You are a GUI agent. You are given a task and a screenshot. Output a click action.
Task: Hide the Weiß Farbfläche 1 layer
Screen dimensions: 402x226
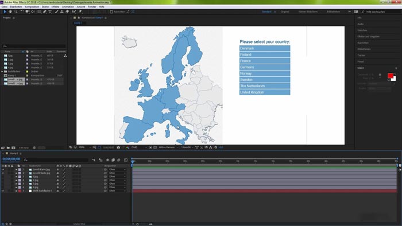coord(3,191)
